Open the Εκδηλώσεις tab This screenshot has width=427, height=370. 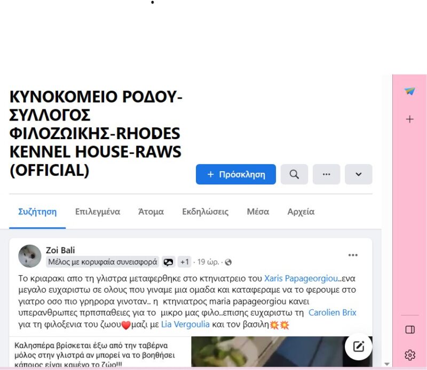coord(205,212)
